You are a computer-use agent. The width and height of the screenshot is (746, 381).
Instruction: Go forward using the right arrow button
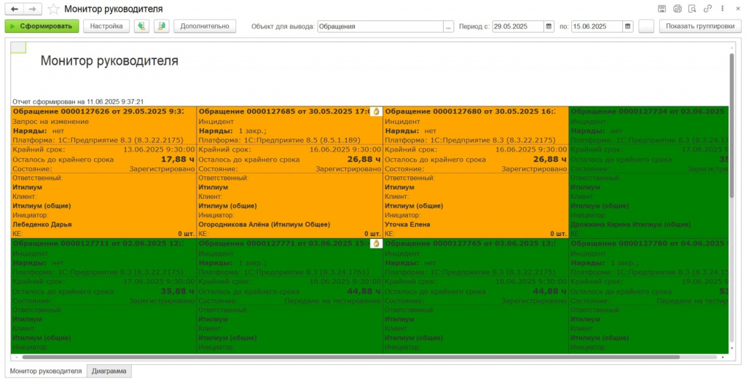[32, 9]
